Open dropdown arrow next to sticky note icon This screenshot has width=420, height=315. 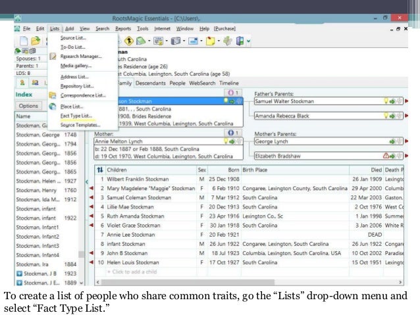[219, 41]
